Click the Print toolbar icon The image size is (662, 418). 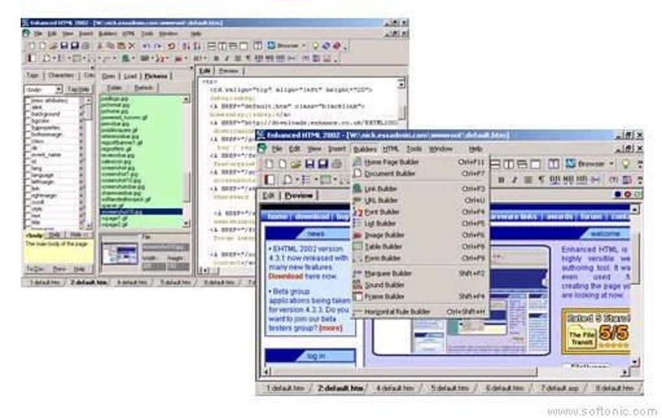[337, 163]
